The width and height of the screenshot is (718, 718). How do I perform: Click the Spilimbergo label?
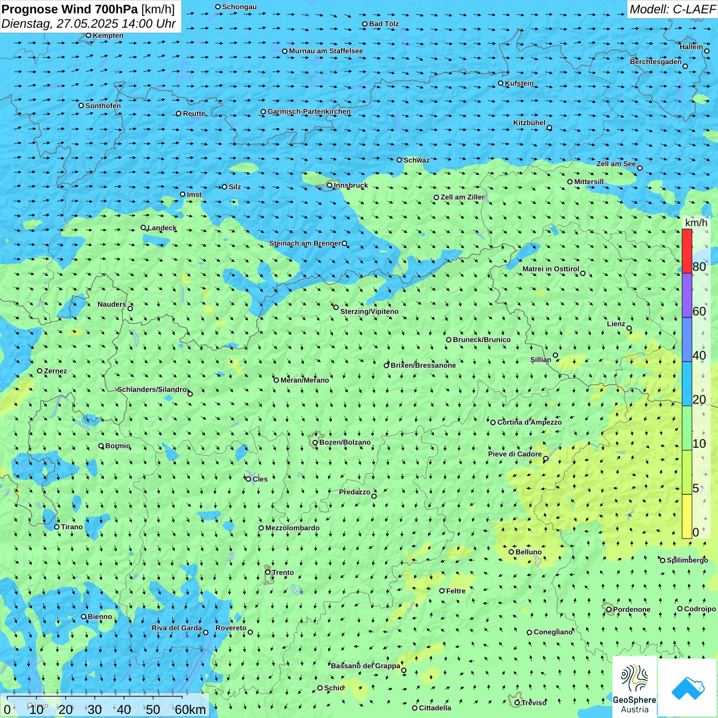[x=688, y=560]
